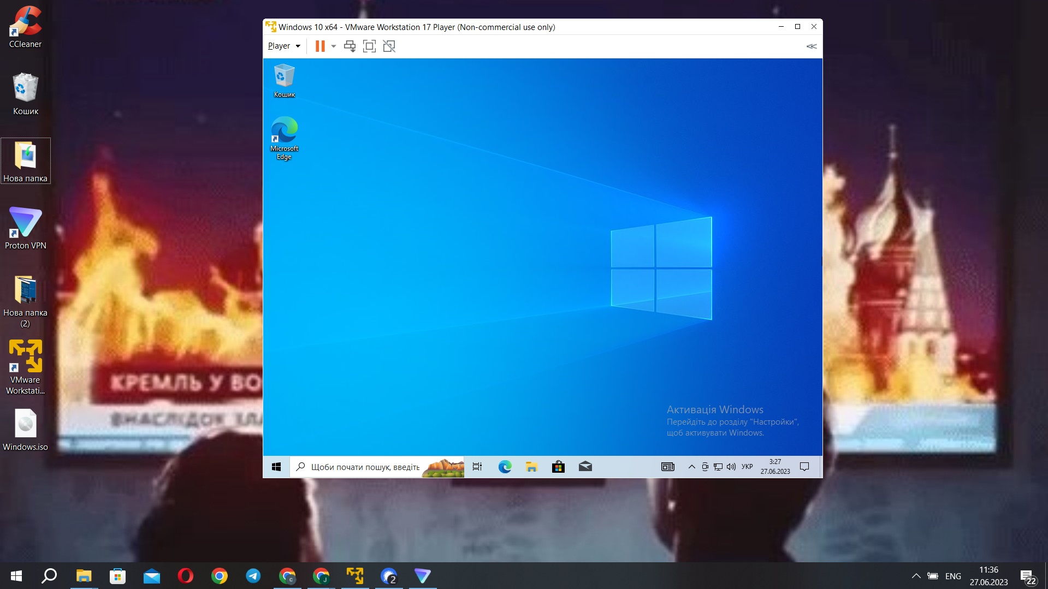Select Microsoft Edge shortcut on guest desktop
Screen dimensions: 1048x589
tap(284, 138)
